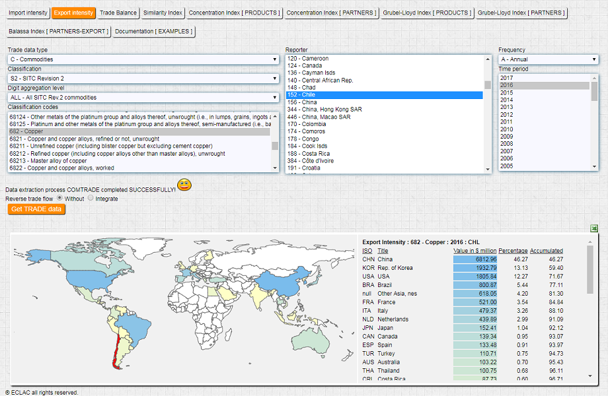608x396 pixels.
Task: Click the smiley face success icon
Action: pyautogui.click(x=184, y=185)
